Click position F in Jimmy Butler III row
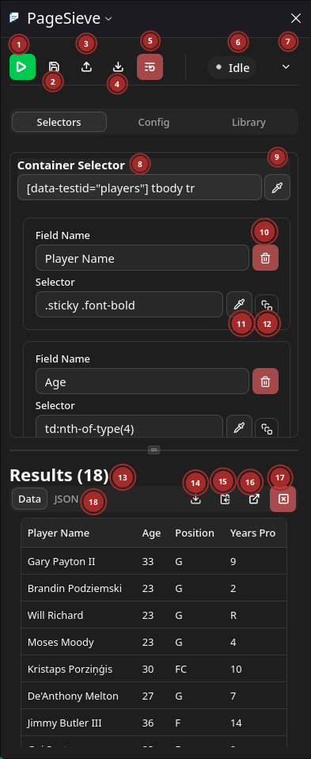Screen dimensions: 311x759 point(178,723)
